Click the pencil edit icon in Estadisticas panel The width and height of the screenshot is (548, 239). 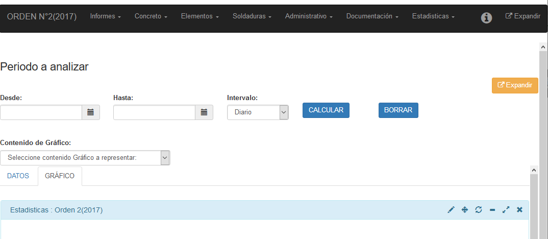[451, 210]
